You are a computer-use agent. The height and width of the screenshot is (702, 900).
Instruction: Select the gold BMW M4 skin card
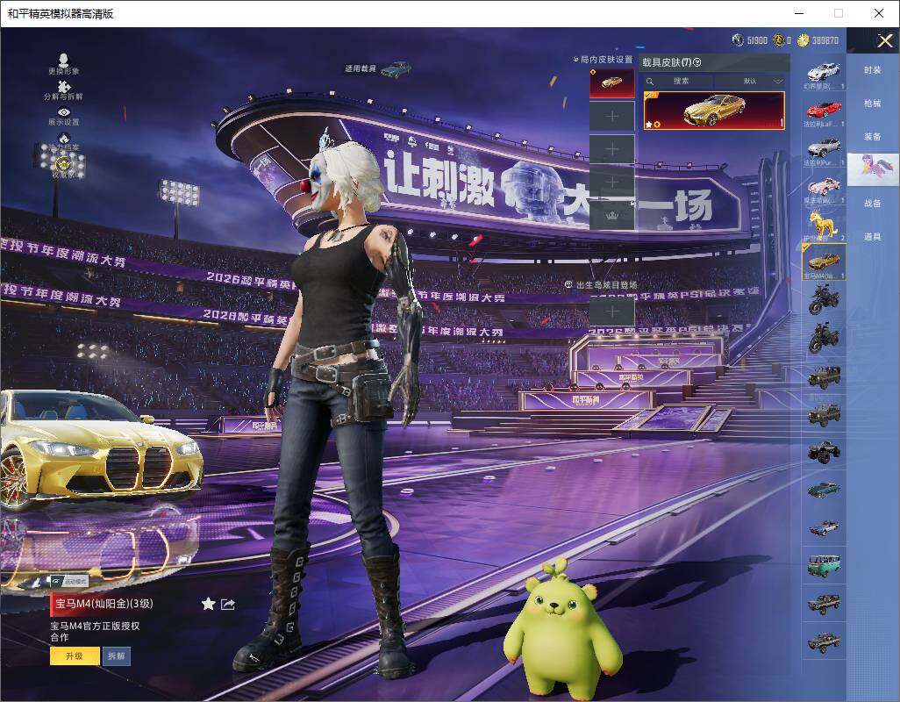714,111
